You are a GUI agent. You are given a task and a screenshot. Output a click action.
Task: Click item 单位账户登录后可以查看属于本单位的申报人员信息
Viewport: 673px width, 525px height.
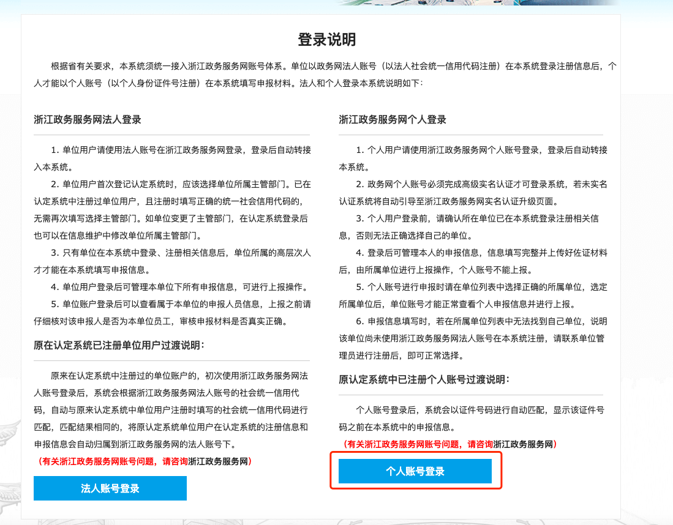[172, 313]
